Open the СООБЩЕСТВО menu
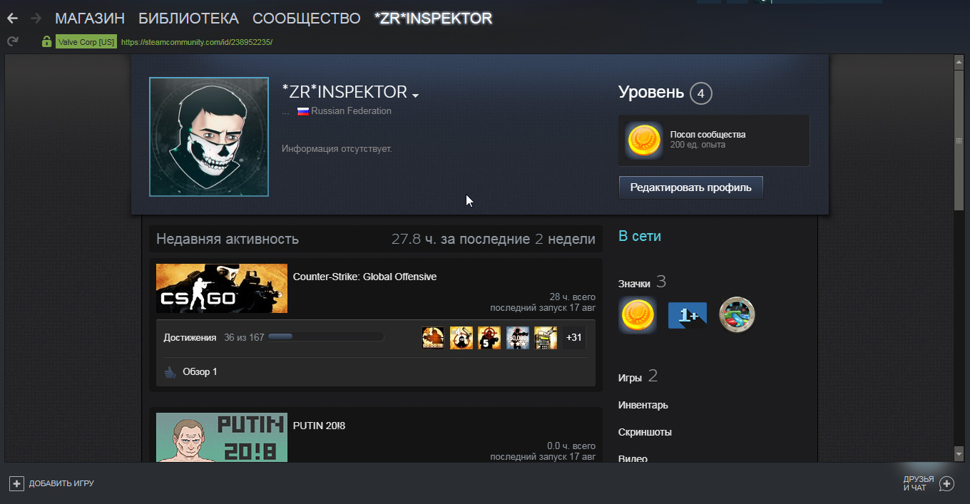 [307, 19]
